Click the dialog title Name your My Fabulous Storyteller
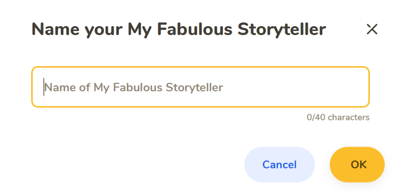This screenshot has height=193, width=409. [179, 29]
